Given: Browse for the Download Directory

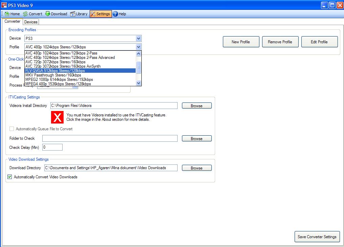Looking at the screenshot, I should (197, 168).
